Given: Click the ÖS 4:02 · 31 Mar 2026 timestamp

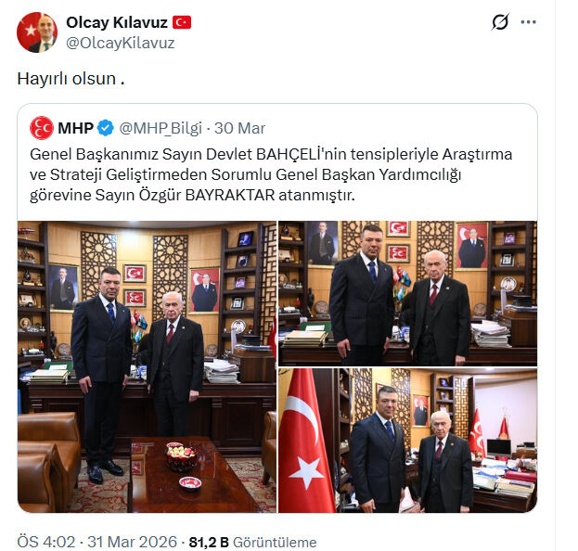Looking at the screenshot, I should coord(96,542).
